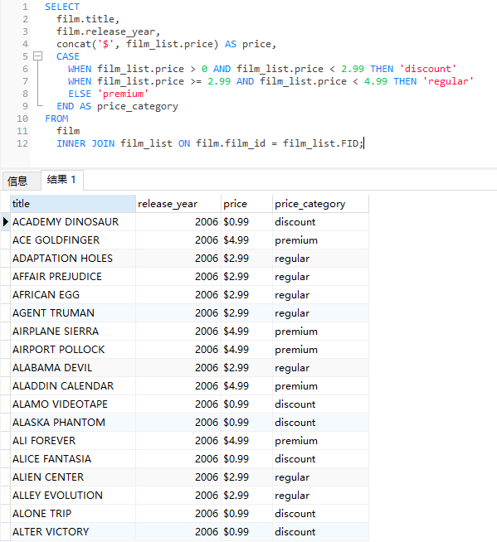Click the release_year column header

click(x=178, y=204)
